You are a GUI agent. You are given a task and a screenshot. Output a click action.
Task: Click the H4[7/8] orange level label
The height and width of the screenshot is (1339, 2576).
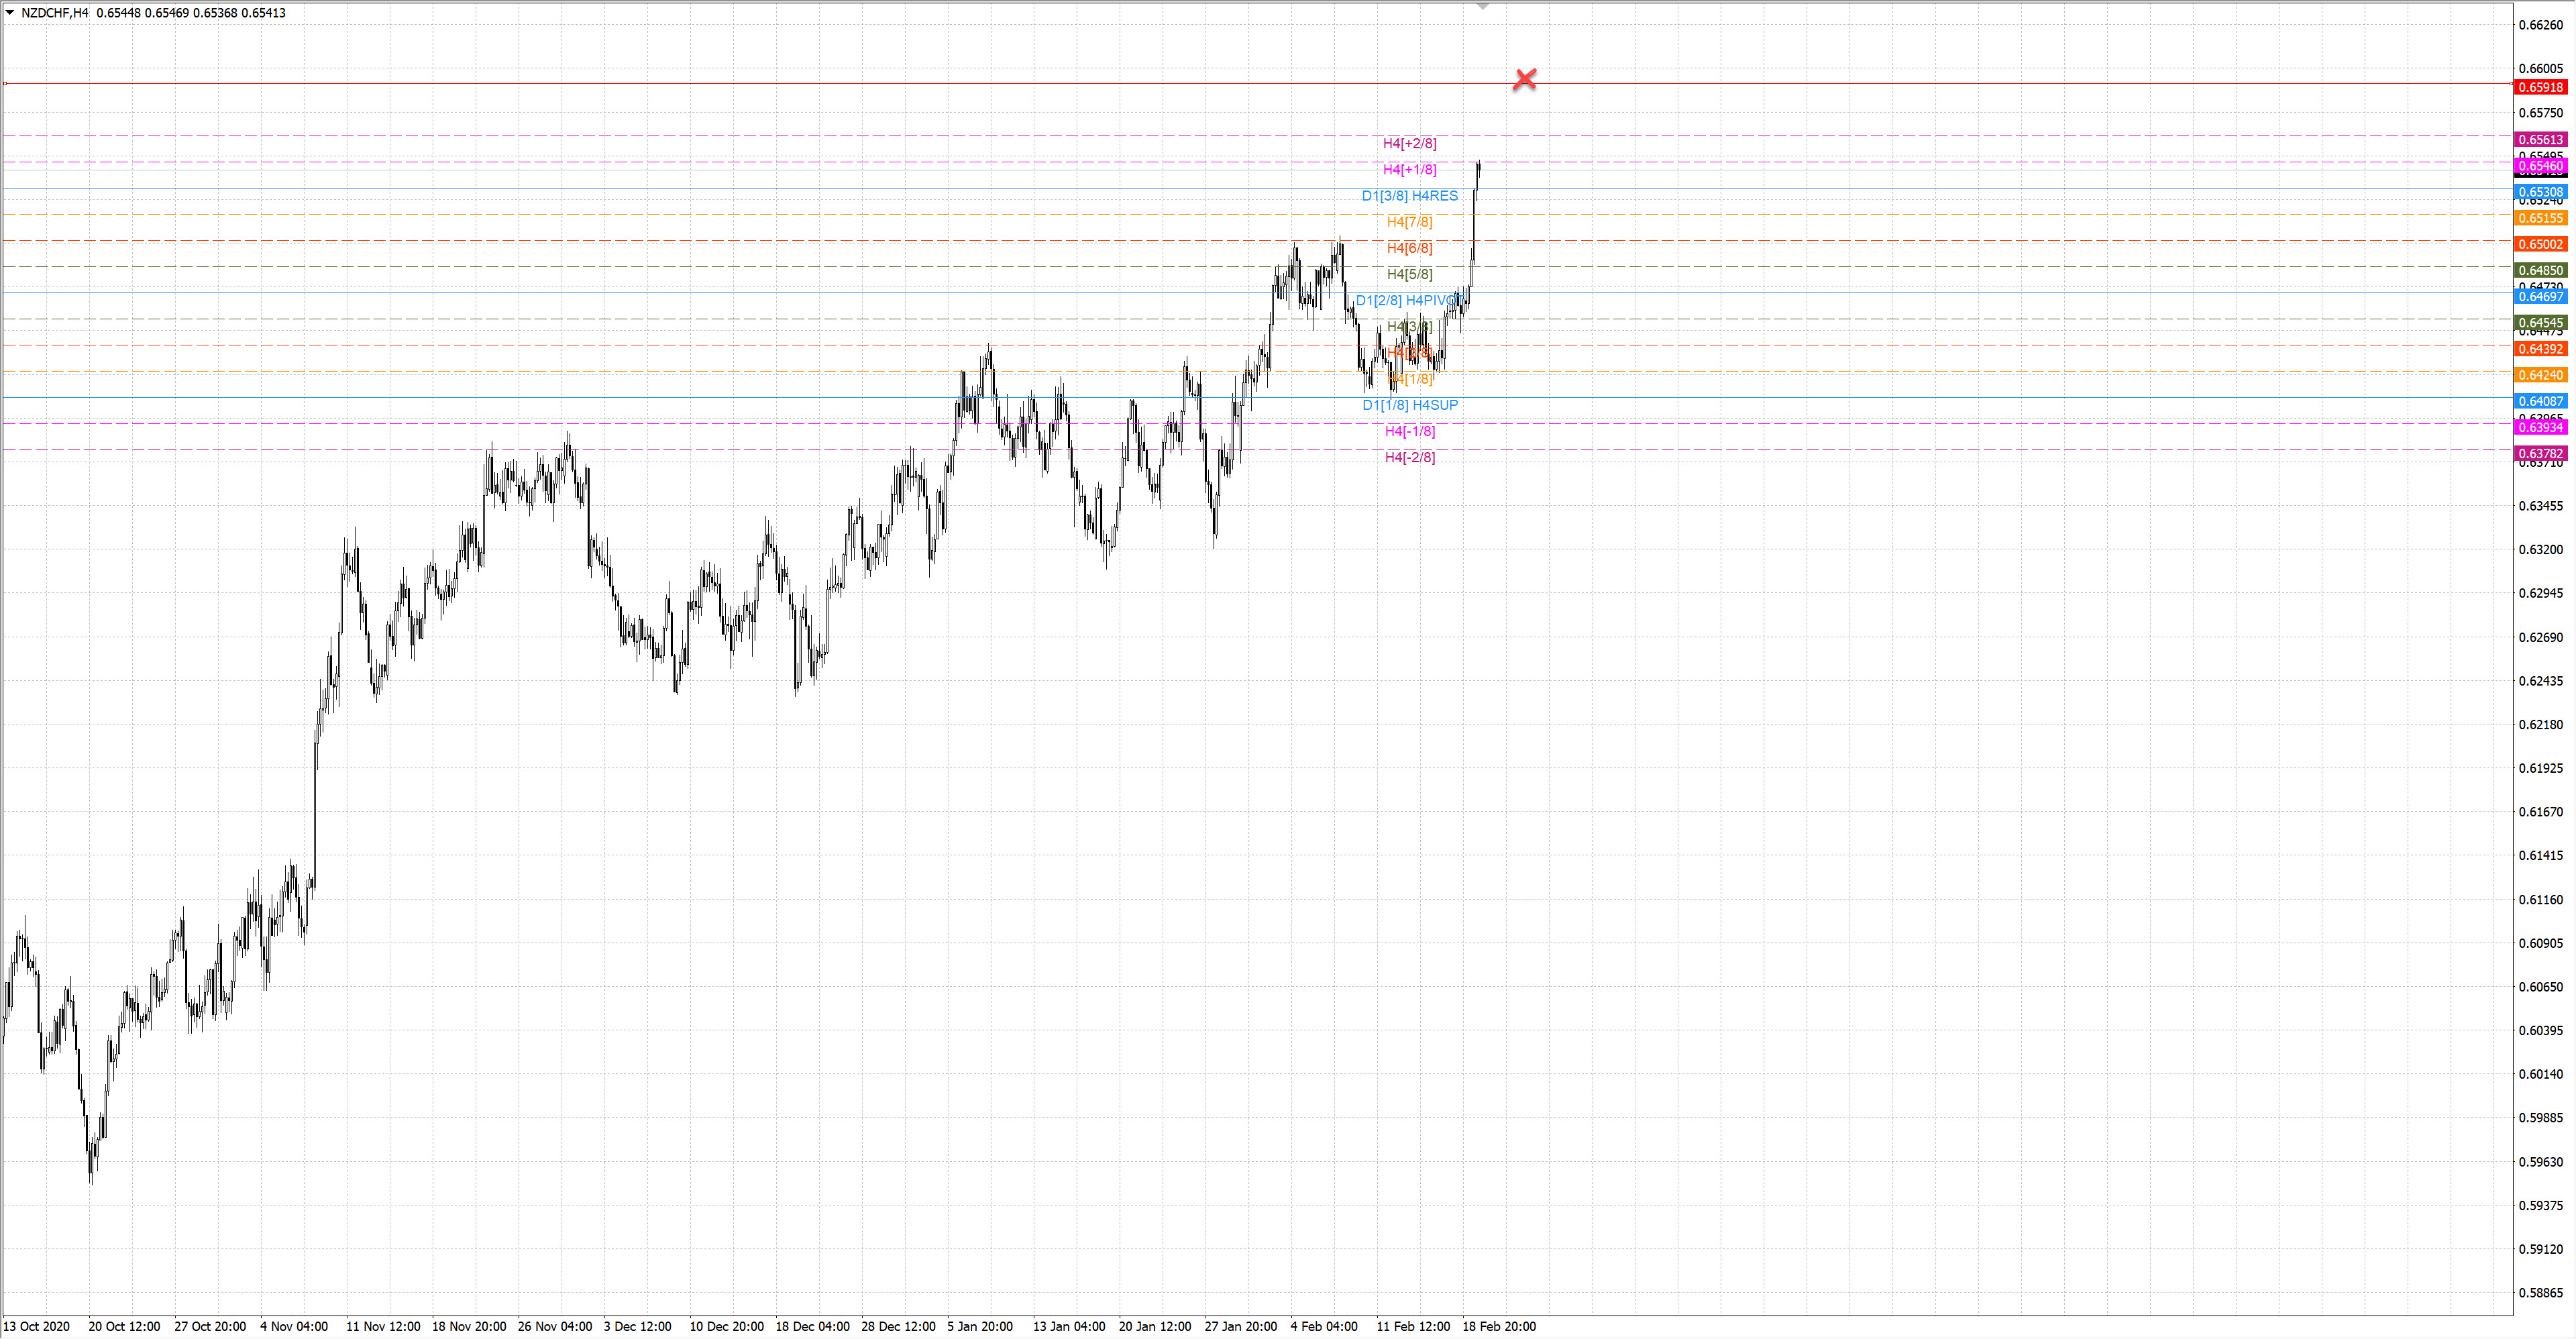pos(1409,222)
